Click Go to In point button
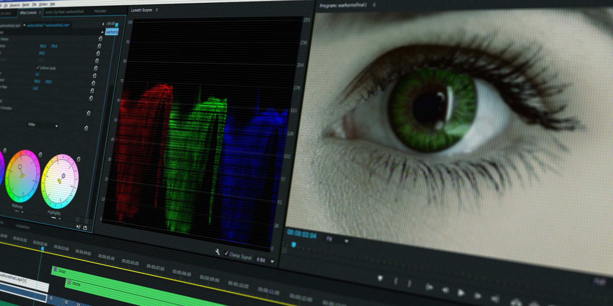This screenshot has height=306, width=613. (429, 287)
